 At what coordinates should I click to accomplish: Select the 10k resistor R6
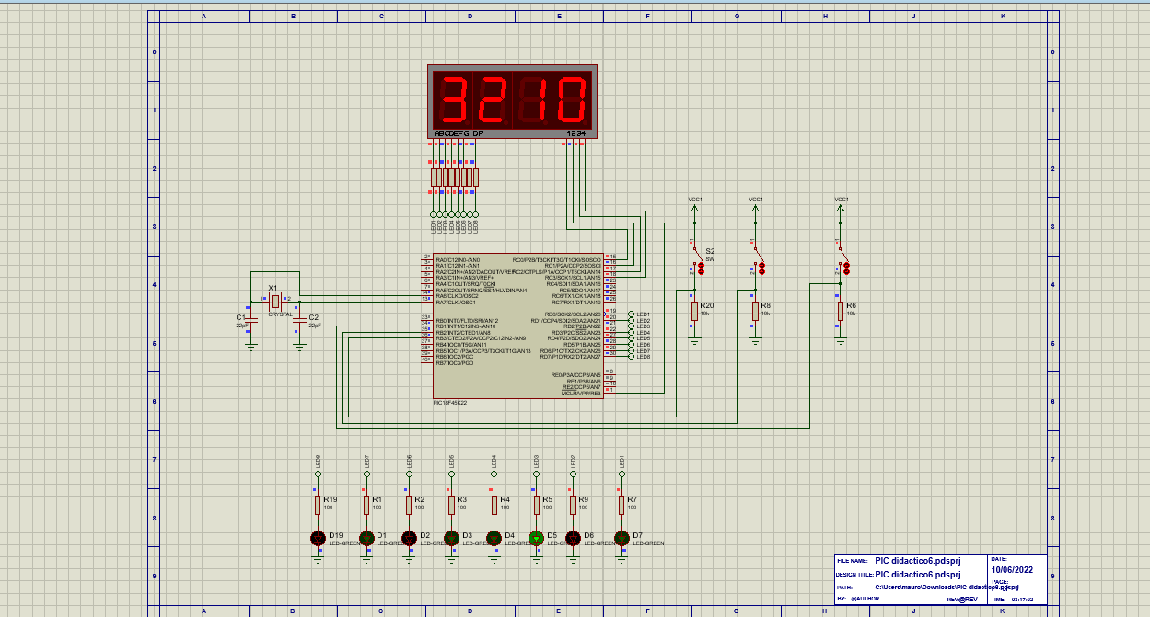[841, 311]
